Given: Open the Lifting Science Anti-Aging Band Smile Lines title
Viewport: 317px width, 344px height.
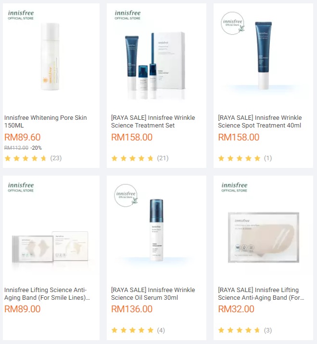Looking at the screenshot, I should (x=47, y=294).
